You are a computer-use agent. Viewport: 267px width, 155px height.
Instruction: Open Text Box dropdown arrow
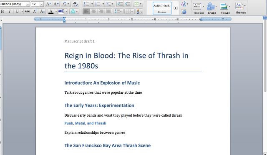tap(203, 6)
